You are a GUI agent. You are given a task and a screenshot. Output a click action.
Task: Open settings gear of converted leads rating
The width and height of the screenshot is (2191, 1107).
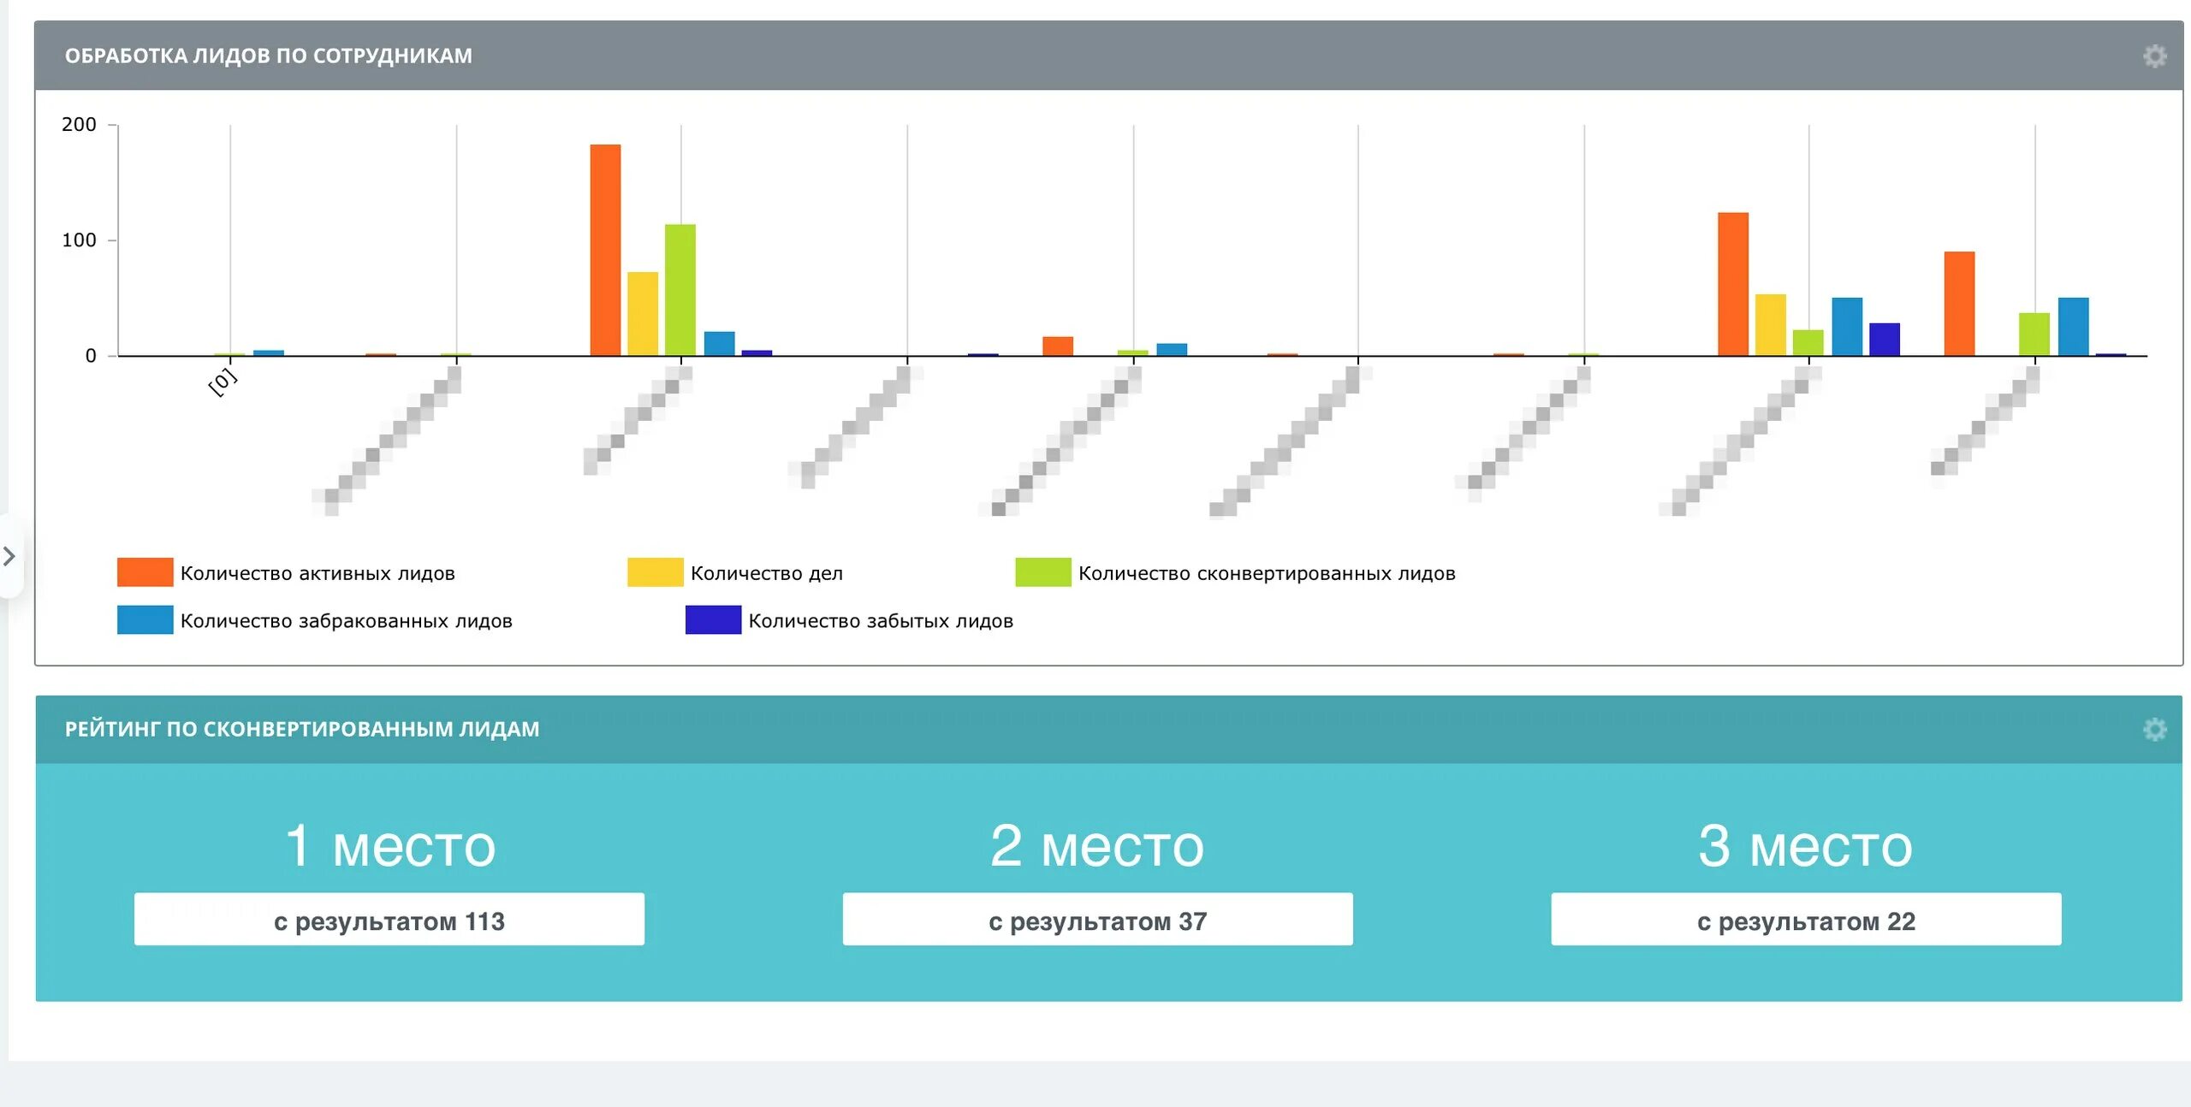2154,729
